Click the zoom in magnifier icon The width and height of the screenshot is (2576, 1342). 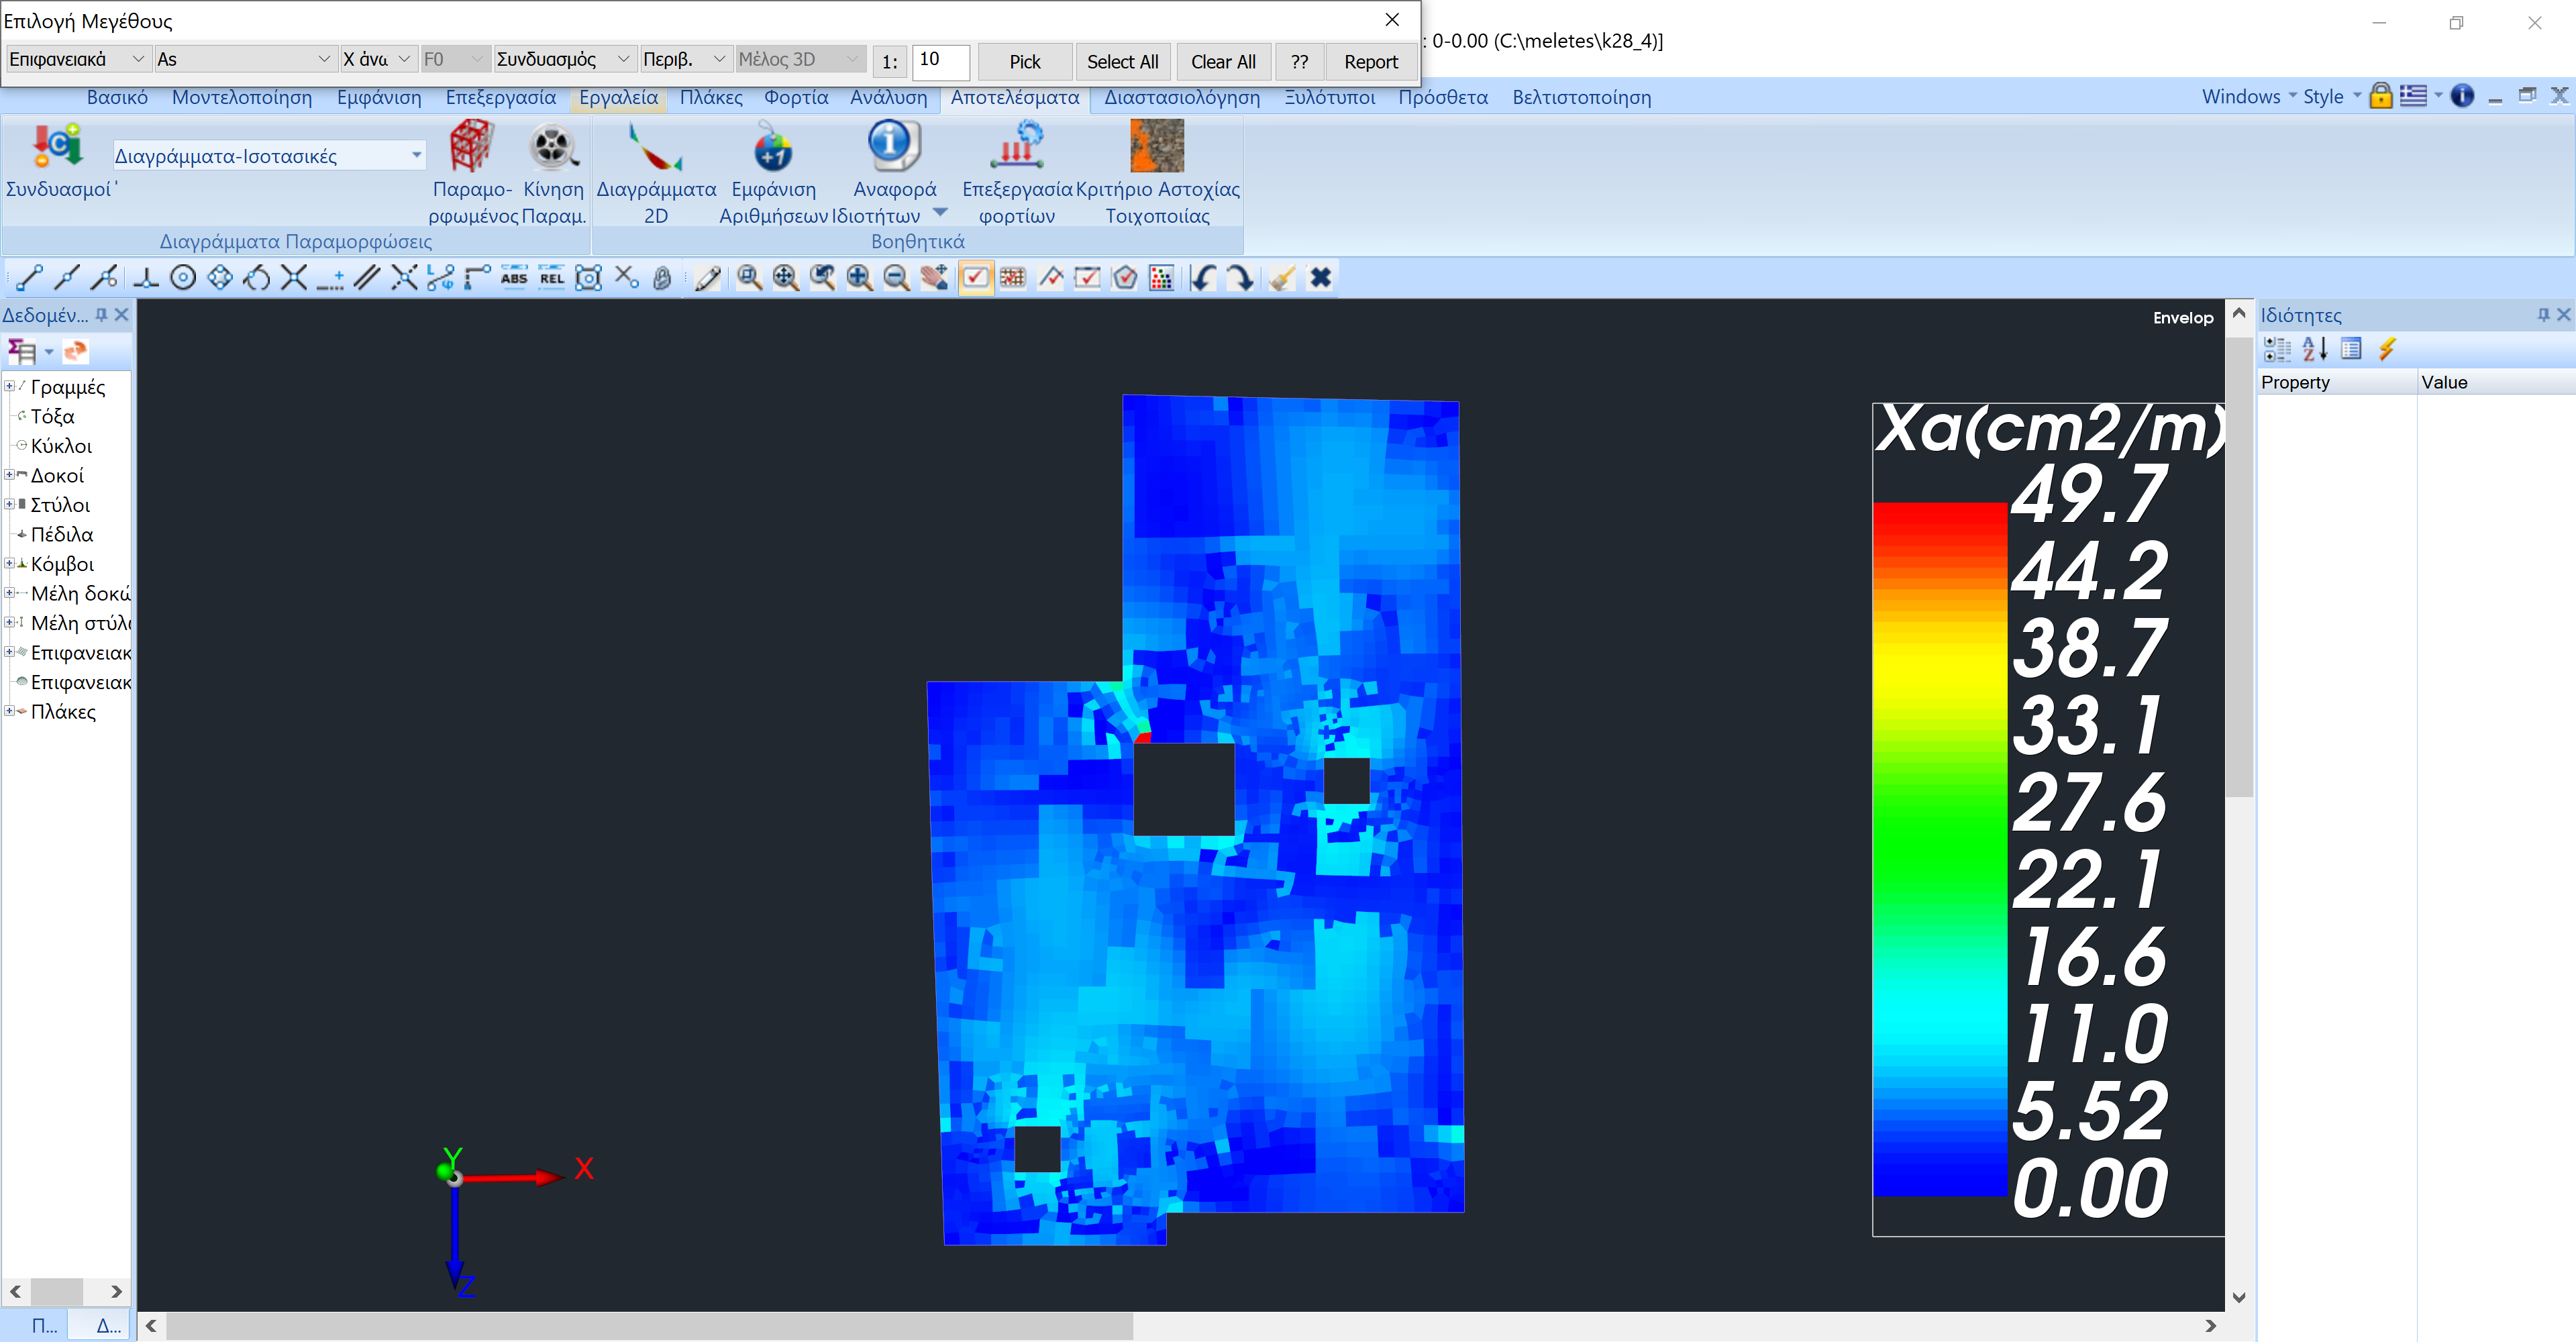pos(859,278)
